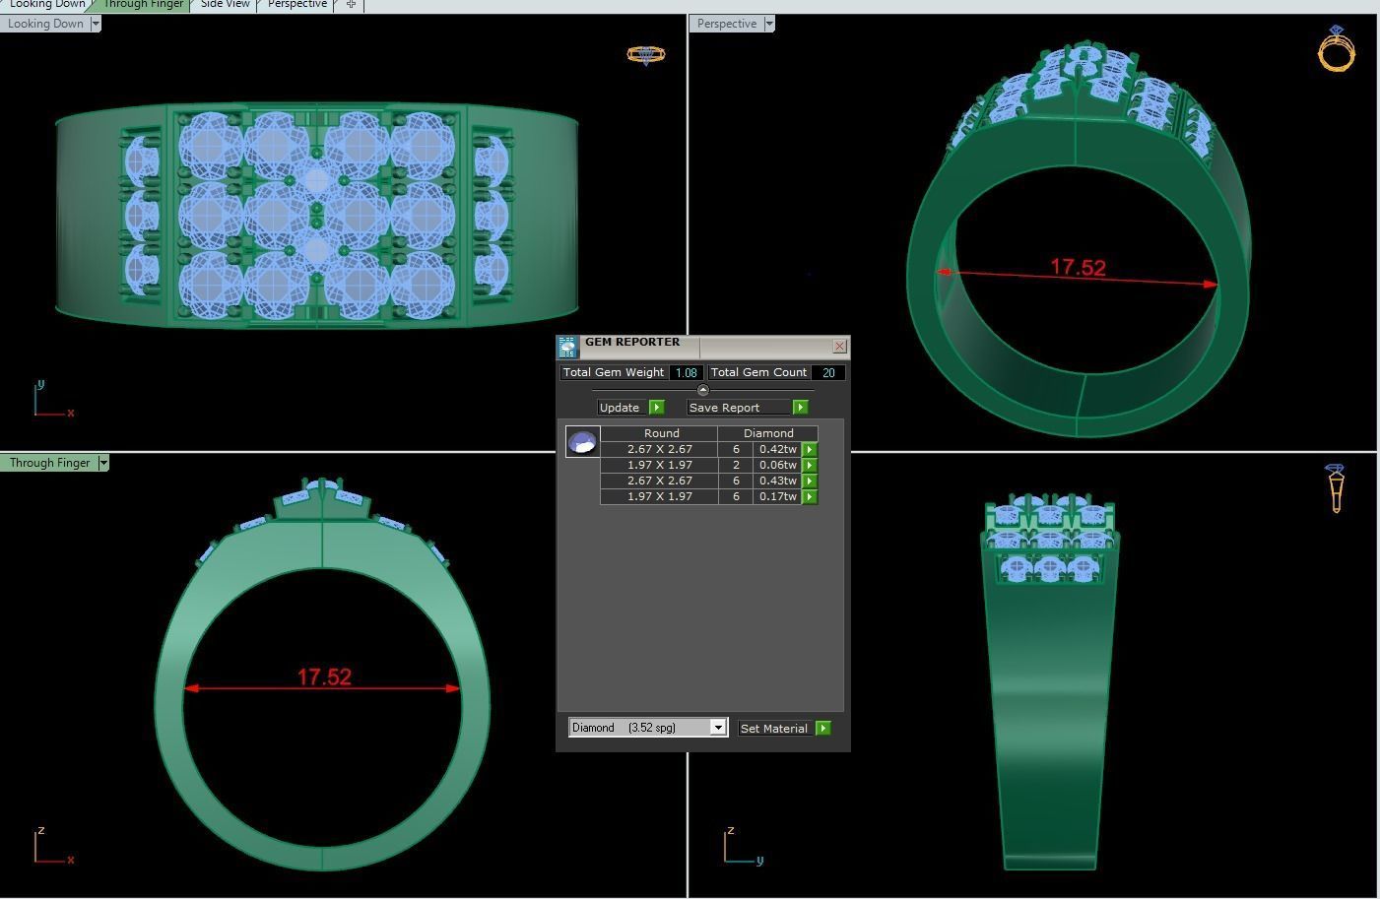Screen dimensions: 1380x899
Task: Click the green arrow next to Update
Action: pos(657,408)
